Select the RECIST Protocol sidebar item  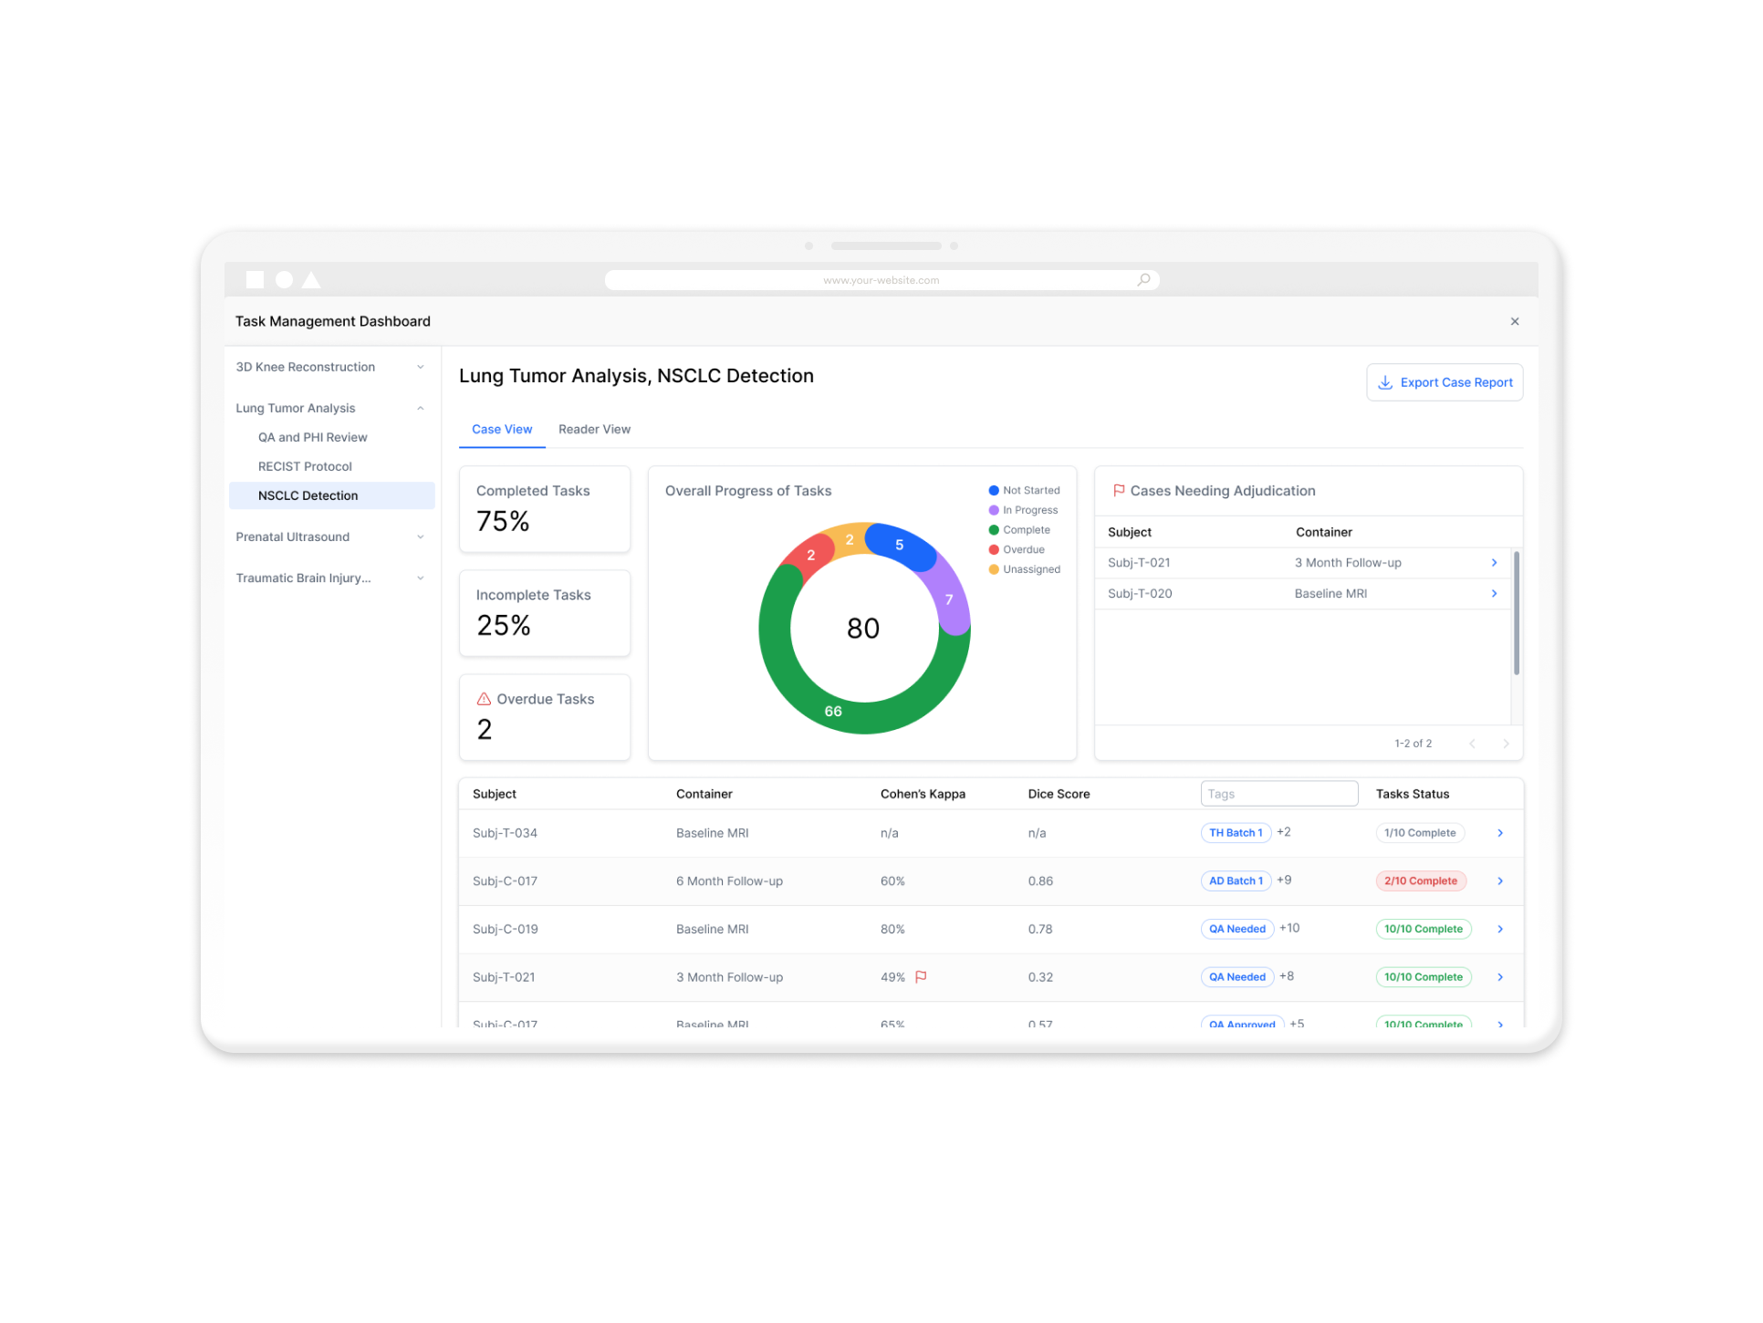point(305,466)
